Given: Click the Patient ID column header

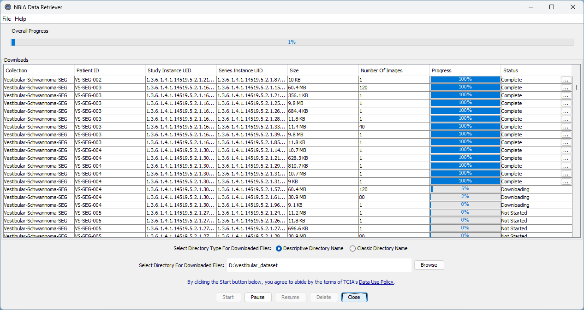Looking at the screenshot, I should (x=110, y=70).
